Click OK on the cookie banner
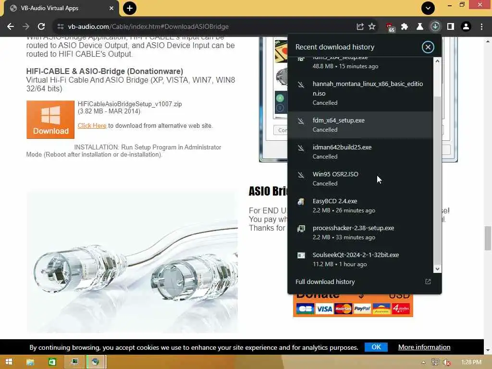The height and width of the screenshot is (369, 492). (376, 347)
